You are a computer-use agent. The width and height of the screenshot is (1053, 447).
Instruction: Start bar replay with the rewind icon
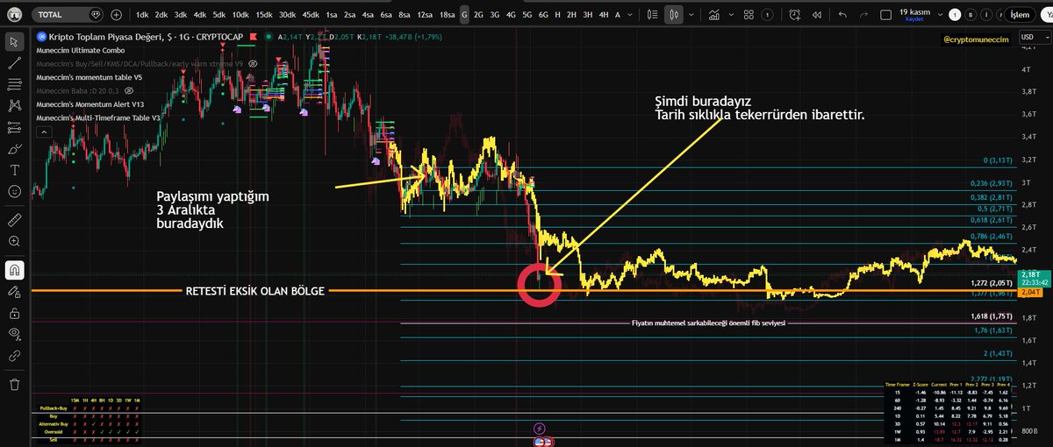pyautogui.click(x=817, y=15)
